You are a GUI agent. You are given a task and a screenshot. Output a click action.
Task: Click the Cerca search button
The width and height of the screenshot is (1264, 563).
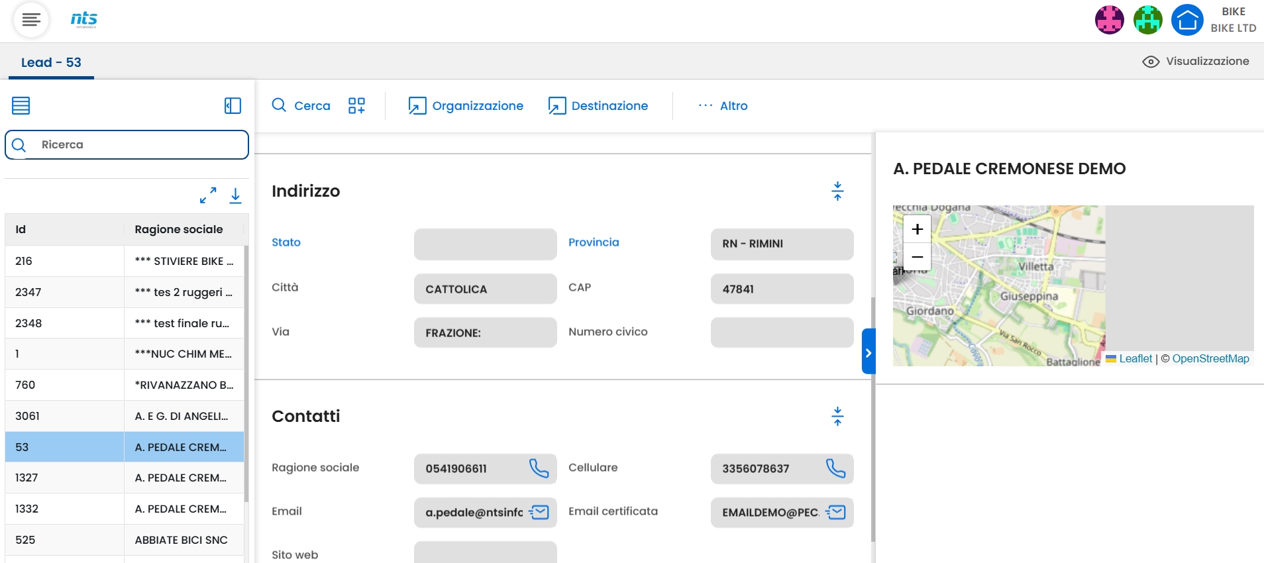(x=301, y=106)
